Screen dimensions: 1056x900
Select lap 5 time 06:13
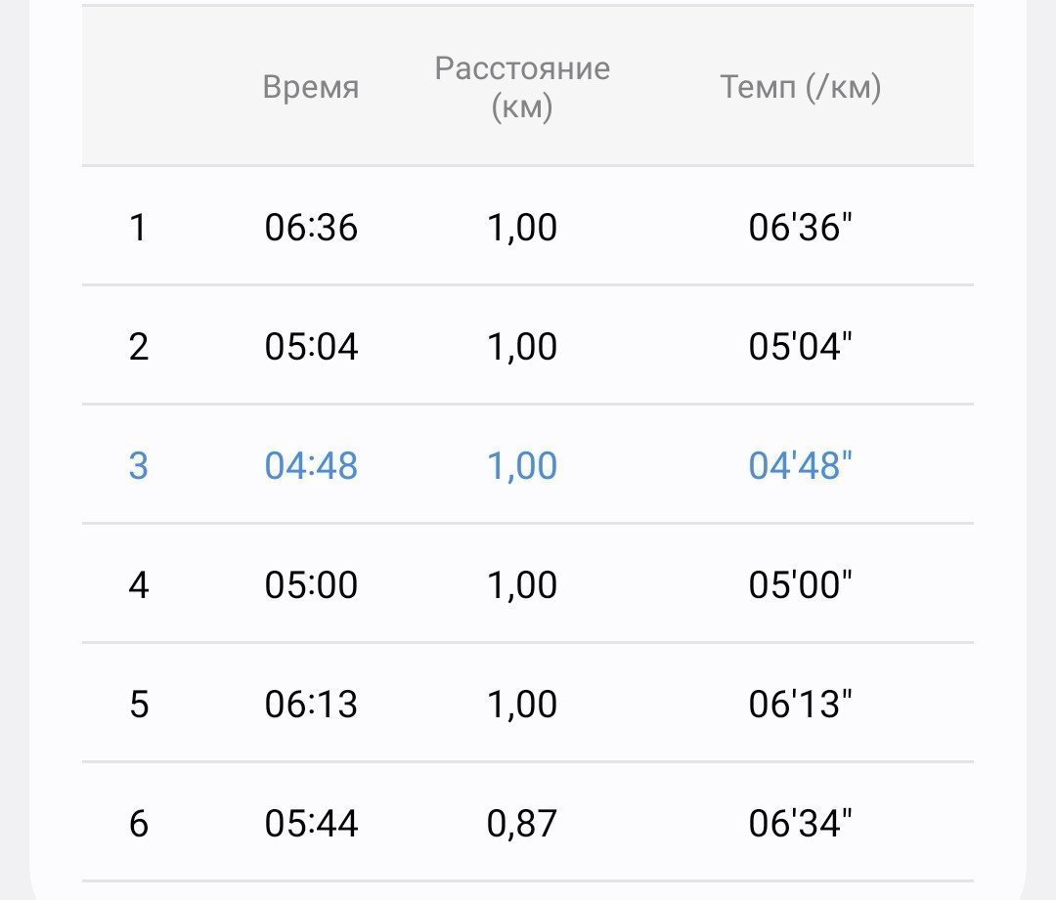[x=311, y=705]
